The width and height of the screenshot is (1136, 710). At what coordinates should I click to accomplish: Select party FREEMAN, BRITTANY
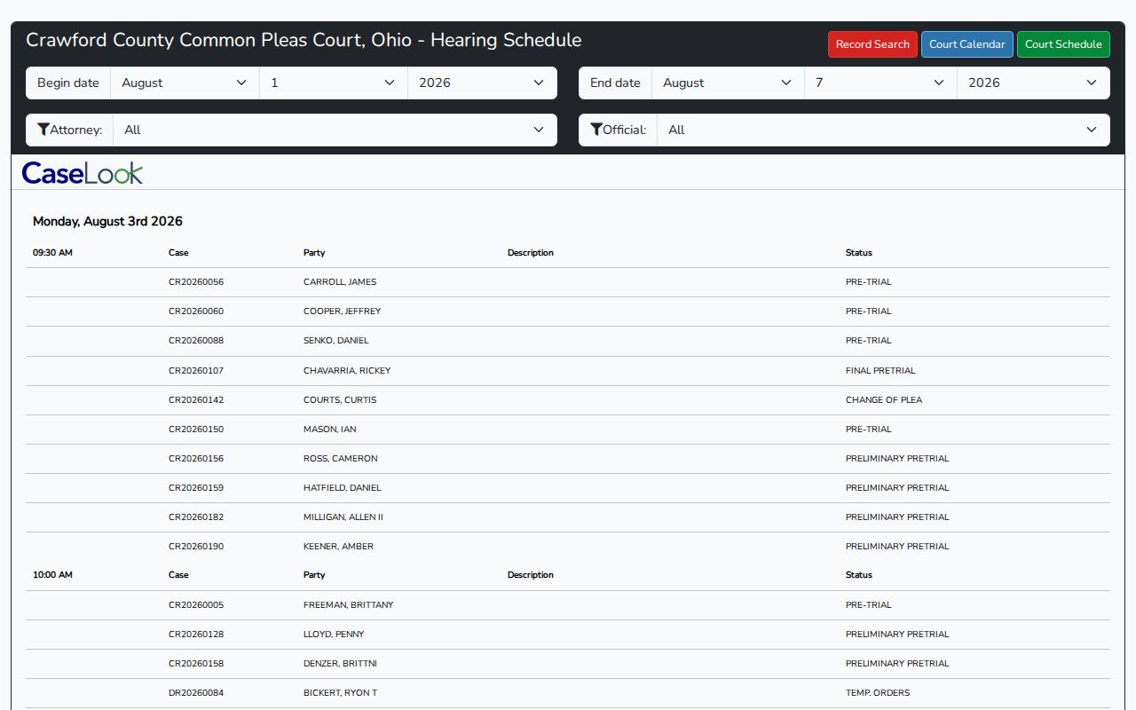point(348,605)
